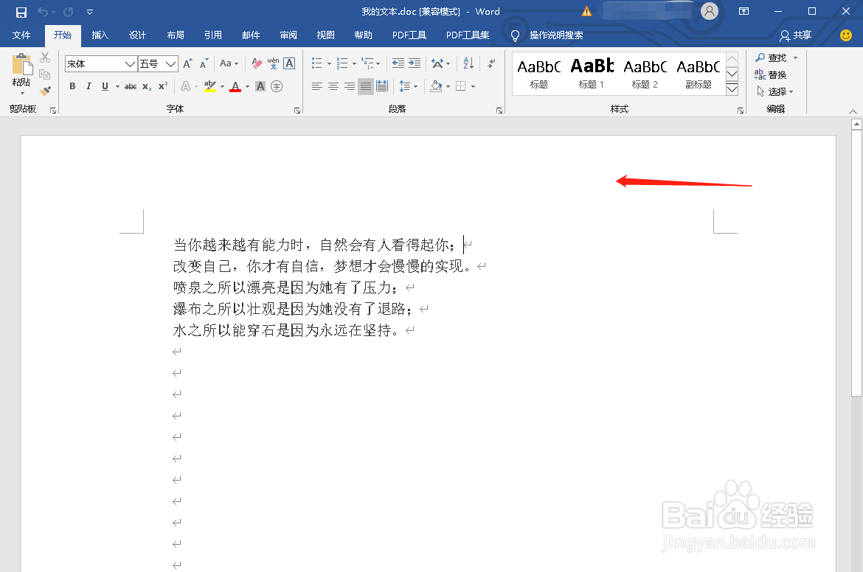Toggle italic formatting
The image size is (863, 572).
point(89,86)
